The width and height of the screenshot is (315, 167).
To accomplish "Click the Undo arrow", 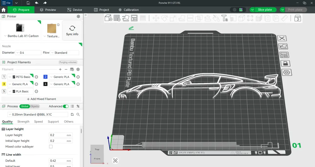I will coord(37,3).
